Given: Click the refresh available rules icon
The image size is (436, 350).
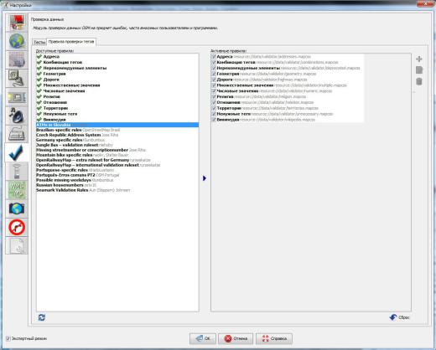Looking at the screenshot, I should (x=42, y=317).
